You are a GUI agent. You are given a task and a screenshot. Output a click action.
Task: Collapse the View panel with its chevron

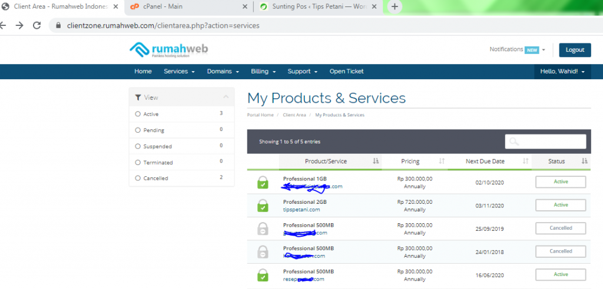[x=226, y=97]
